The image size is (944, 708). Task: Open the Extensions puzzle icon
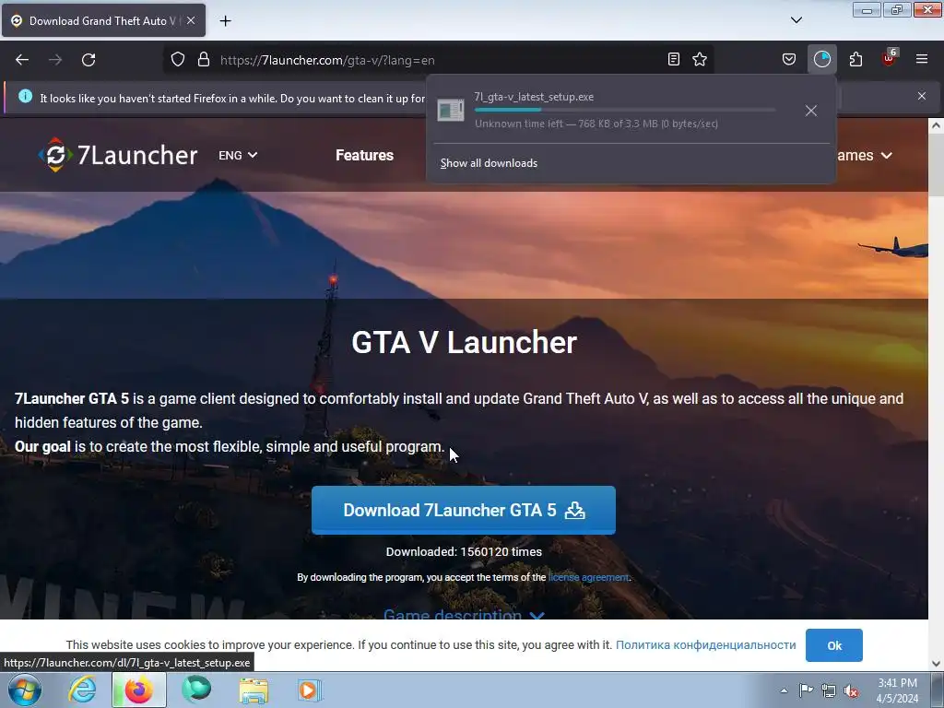pos(855,59)
